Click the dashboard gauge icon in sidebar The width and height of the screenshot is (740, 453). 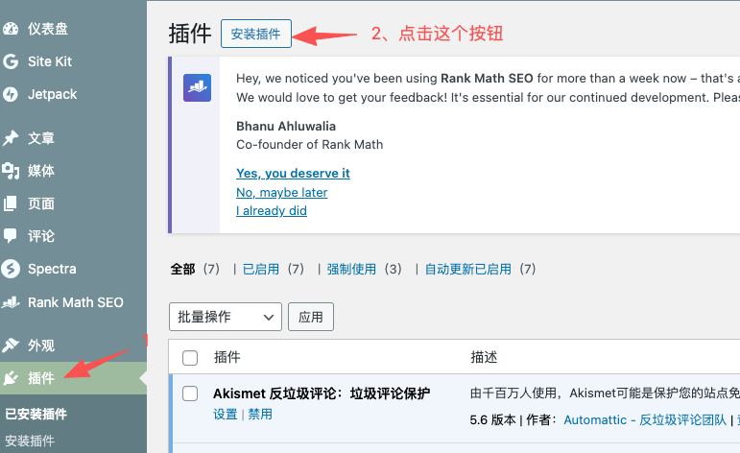11,29
